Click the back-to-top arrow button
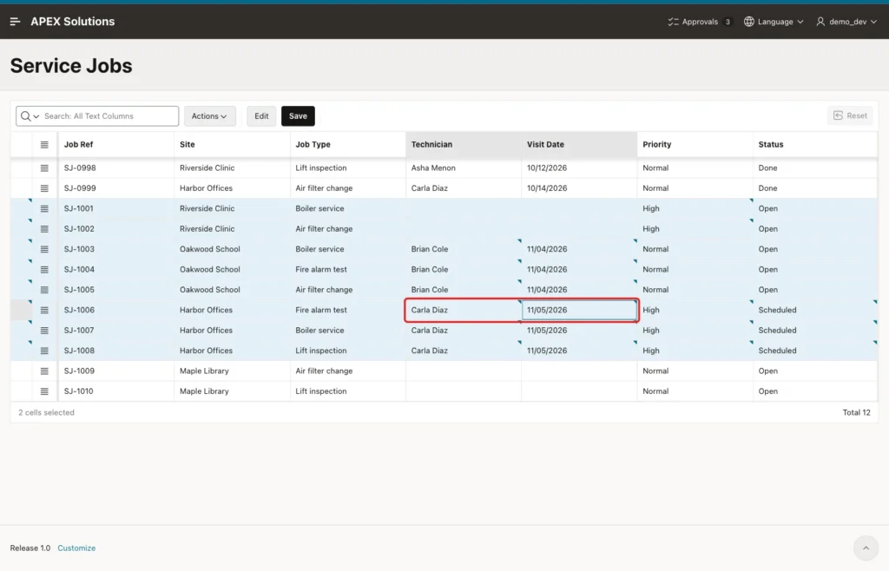The width and height of the screenshot is (889, 571). pos(866,548)
